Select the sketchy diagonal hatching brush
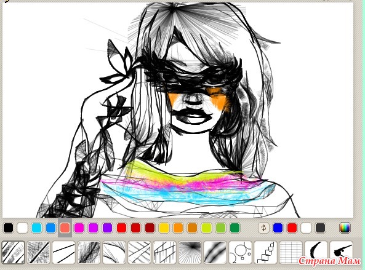The width and height of the screenshot is (365, 270). coord(13,252)
